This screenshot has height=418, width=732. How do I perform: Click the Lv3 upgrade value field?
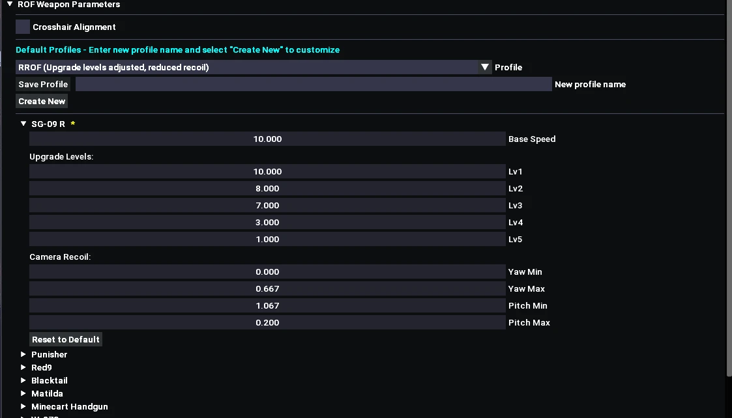(x=267, y=205)
